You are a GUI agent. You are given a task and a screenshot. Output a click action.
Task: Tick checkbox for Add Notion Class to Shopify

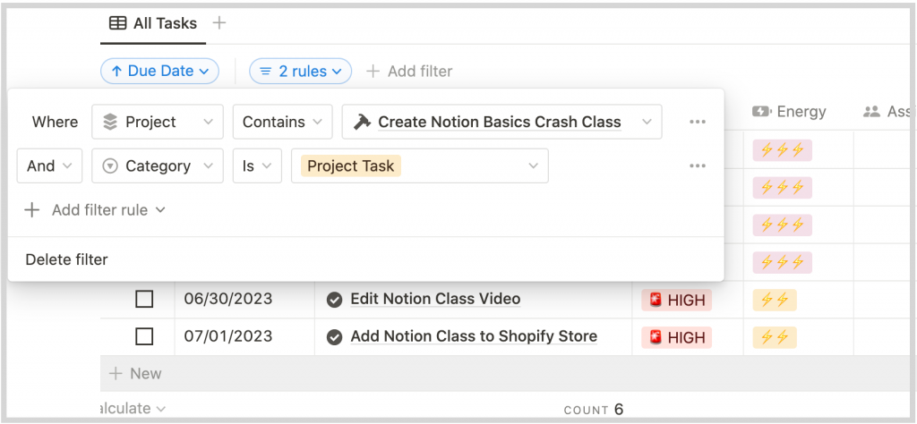point(144,337)
